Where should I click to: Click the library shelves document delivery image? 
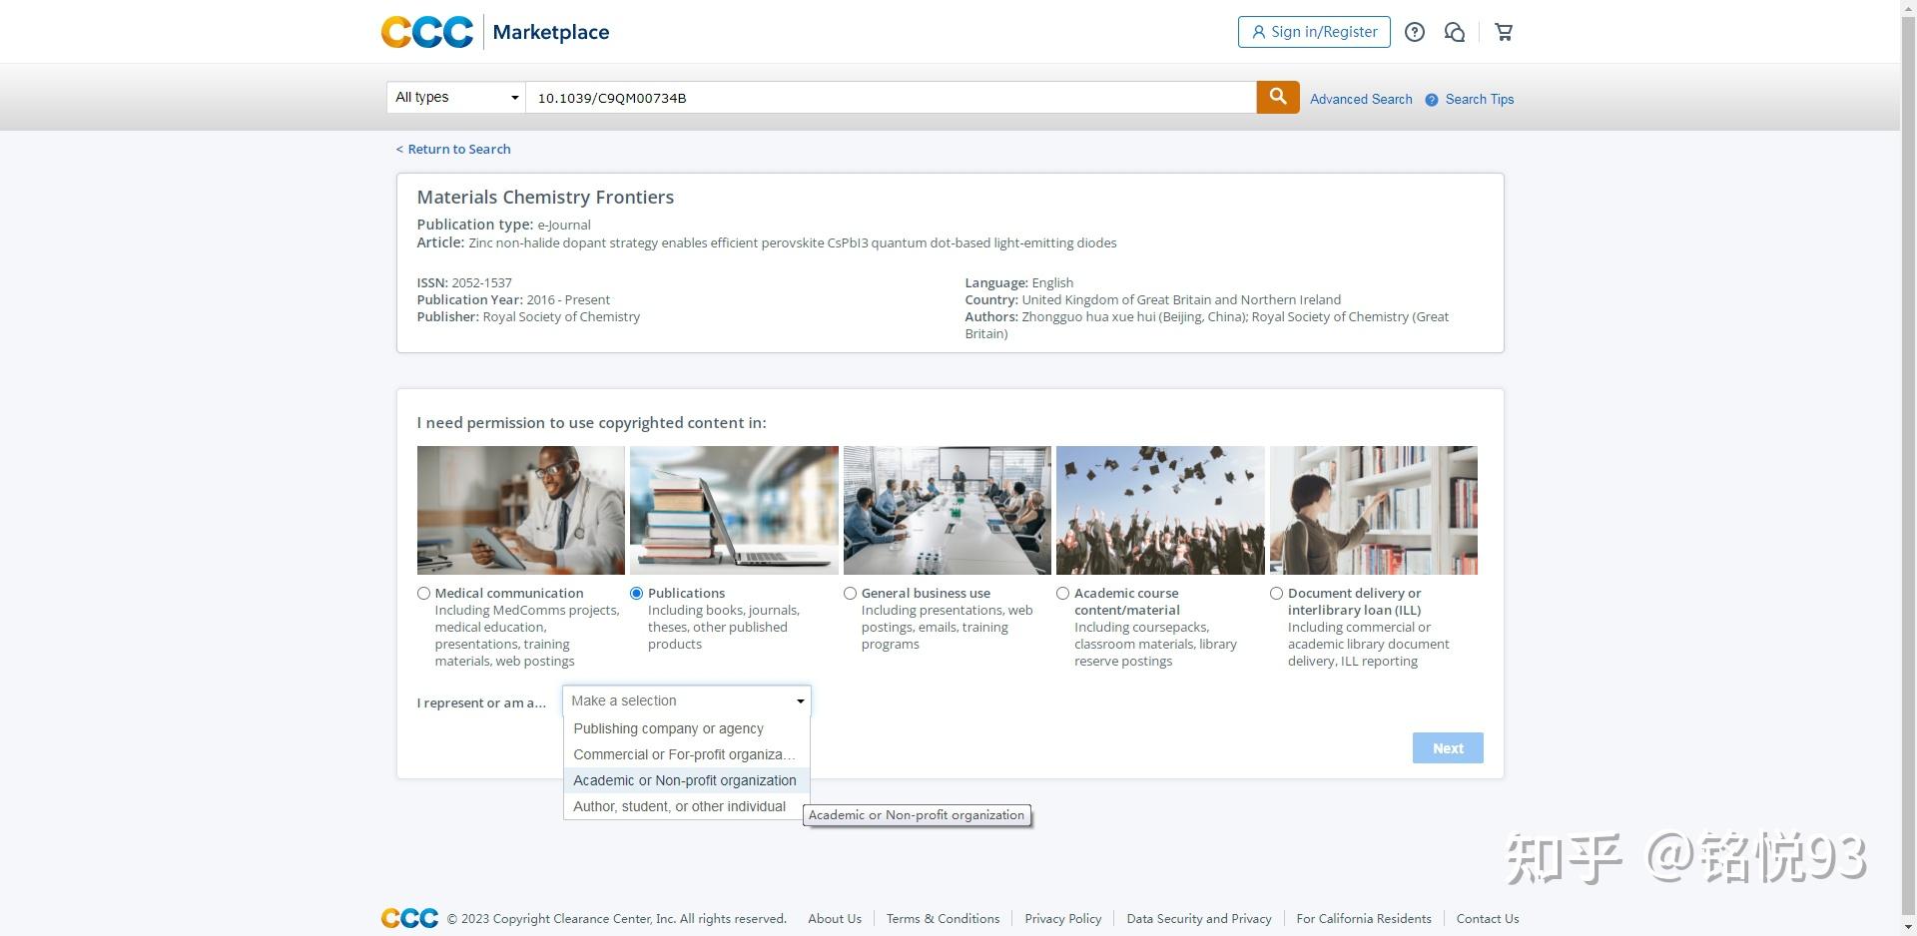coord(1374,510)
